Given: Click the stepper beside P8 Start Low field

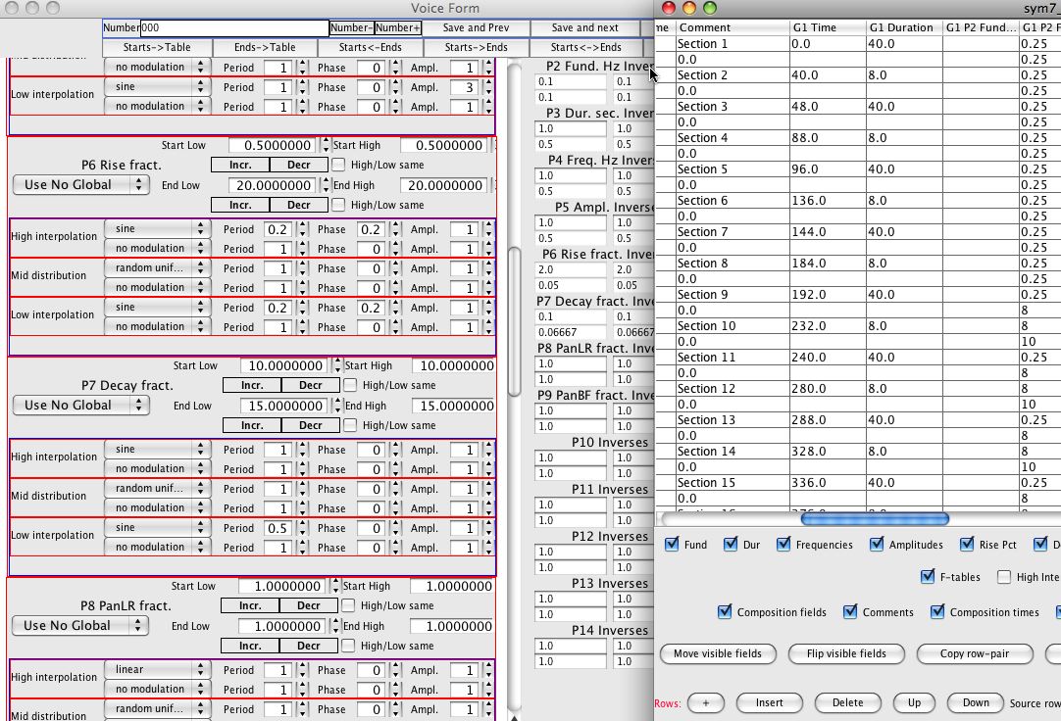Looking at the screenshot, I should (x=335, y=586).
